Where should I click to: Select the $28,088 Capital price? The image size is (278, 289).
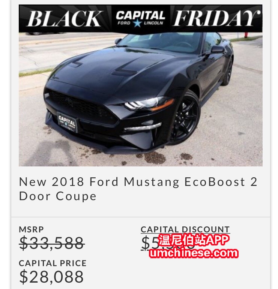pos(51,277)
